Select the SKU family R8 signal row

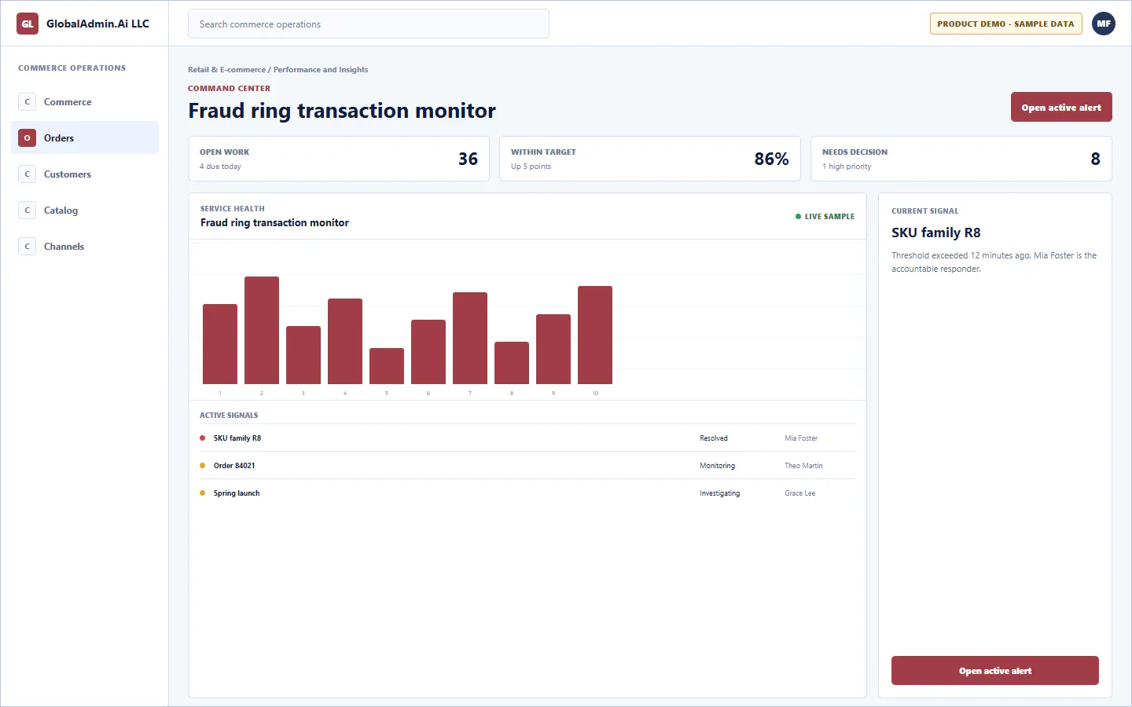[527, 438]
